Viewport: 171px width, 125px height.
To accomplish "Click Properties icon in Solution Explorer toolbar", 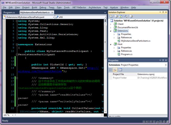I will (x=111, y=17).
